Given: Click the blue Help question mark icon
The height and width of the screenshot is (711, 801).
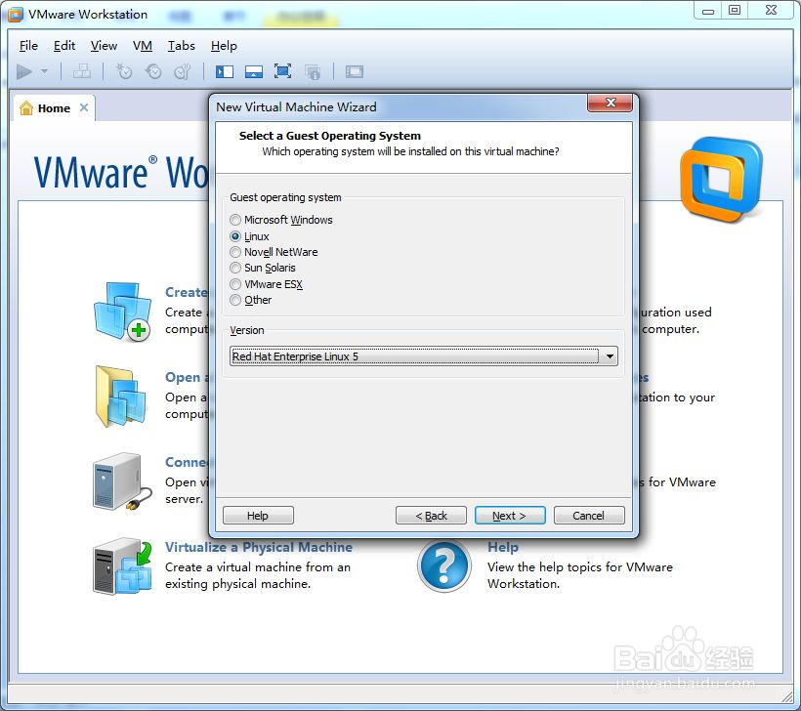Looking at the screenshot, I should coord(443,566).
